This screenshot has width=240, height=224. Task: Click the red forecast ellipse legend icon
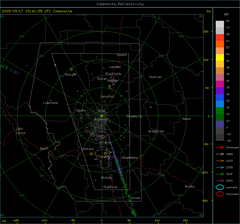click(x=220, y=194)
